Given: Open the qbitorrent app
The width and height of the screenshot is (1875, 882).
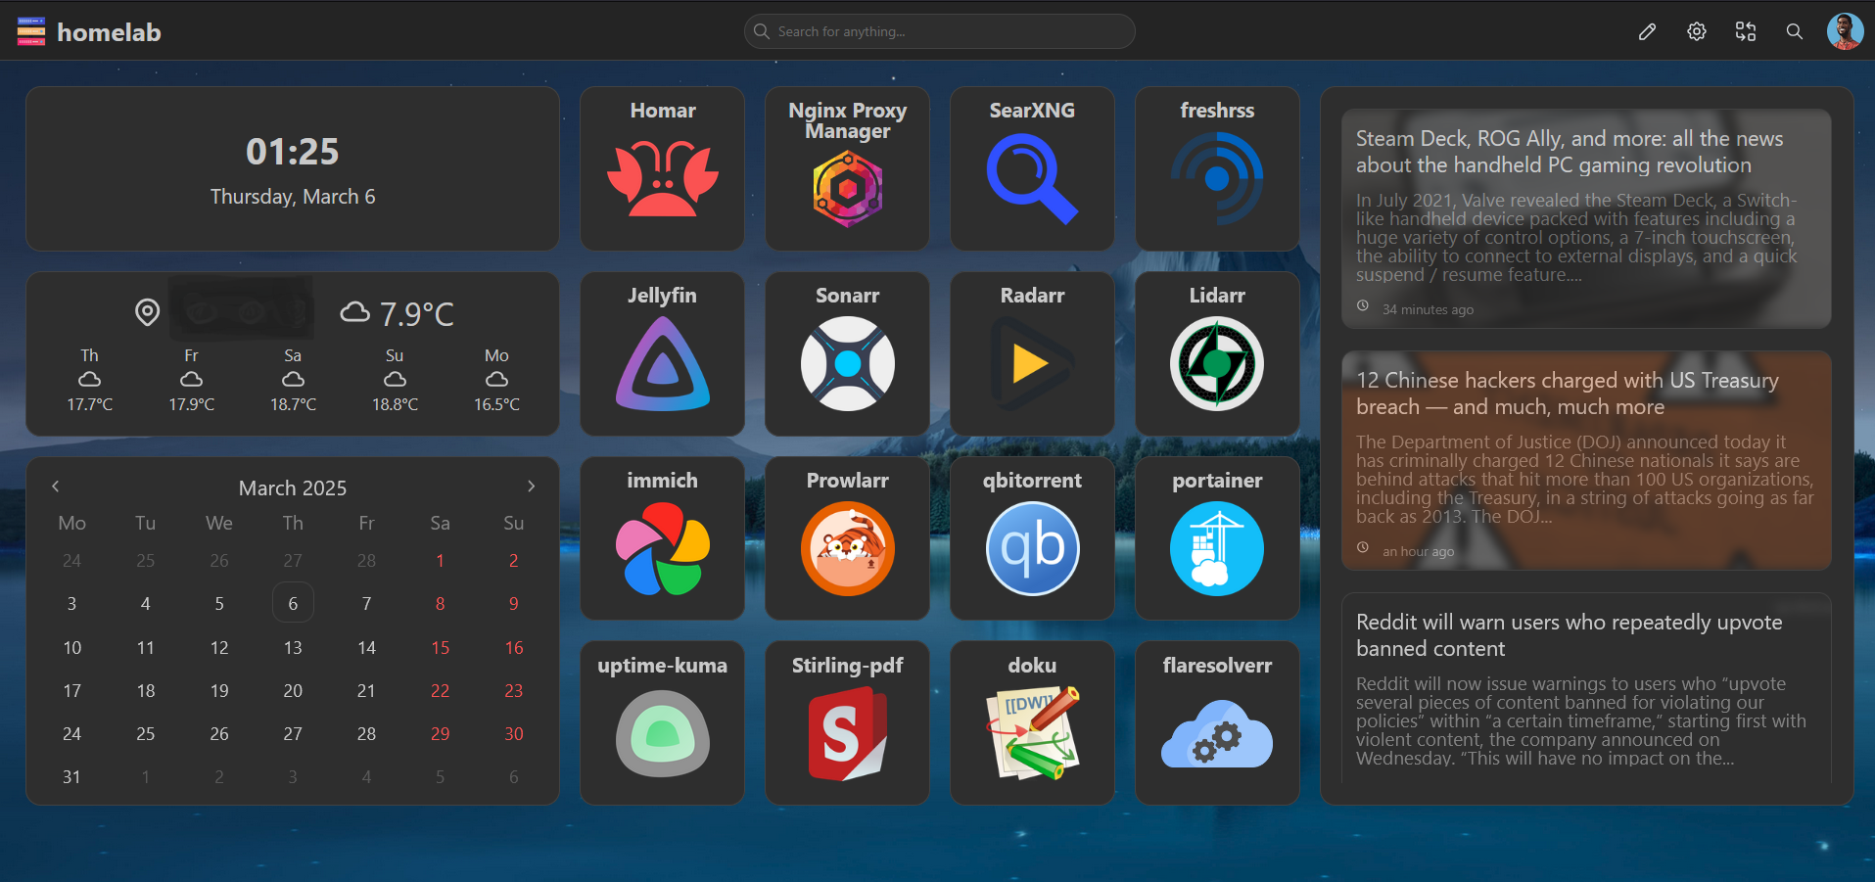Looking at the screenshot, I should click(1032, 538).
